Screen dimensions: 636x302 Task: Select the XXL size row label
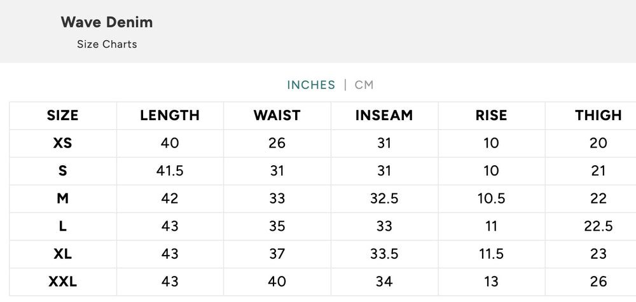point(62,281)
